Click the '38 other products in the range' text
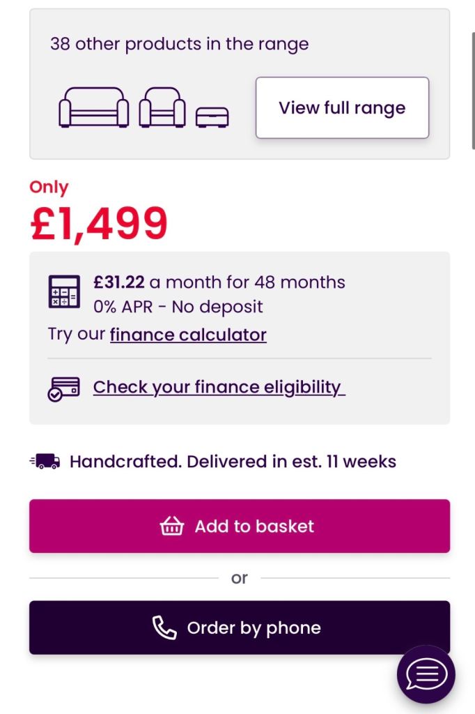 coord(179,44)
